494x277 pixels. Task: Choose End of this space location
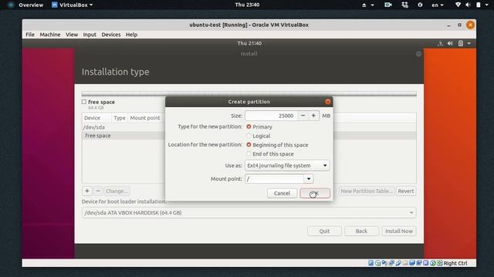[x=249, y=154]
